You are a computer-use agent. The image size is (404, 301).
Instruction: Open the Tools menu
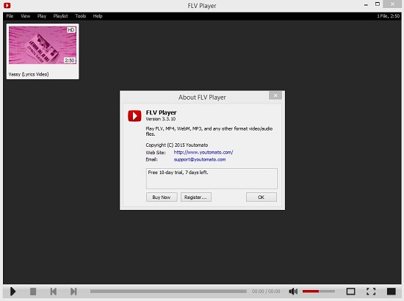click(80, 16)
